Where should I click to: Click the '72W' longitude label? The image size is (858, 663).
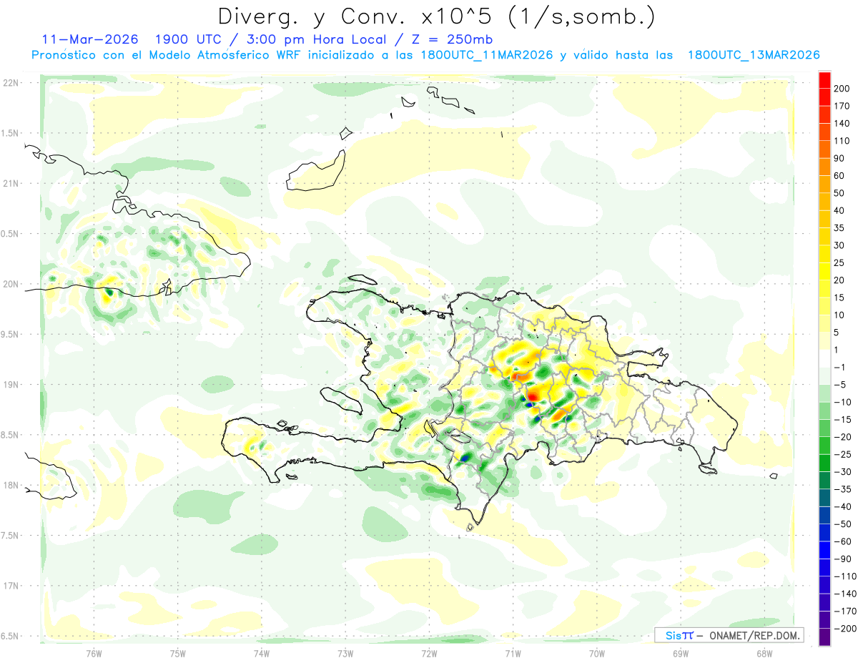pos(429,653)
